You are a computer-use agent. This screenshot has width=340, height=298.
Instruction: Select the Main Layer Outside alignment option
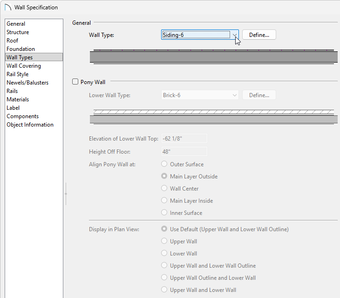(x=164, y=176)
